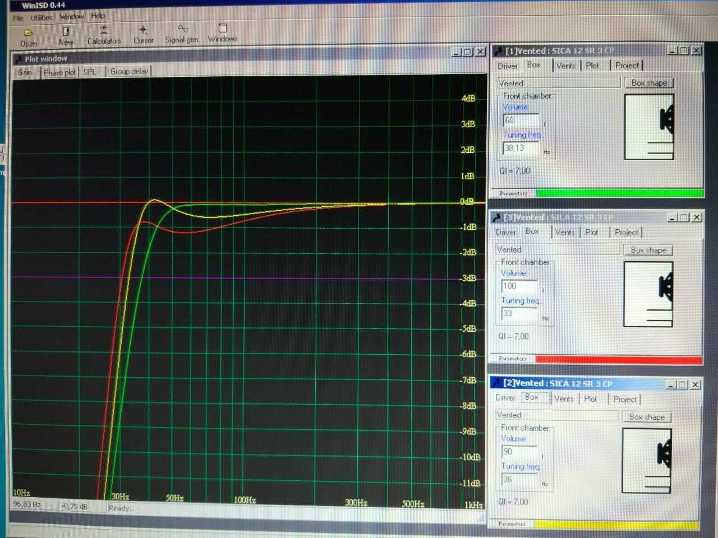Click Volume field showing 100 in project [3]

pos(519,286)
